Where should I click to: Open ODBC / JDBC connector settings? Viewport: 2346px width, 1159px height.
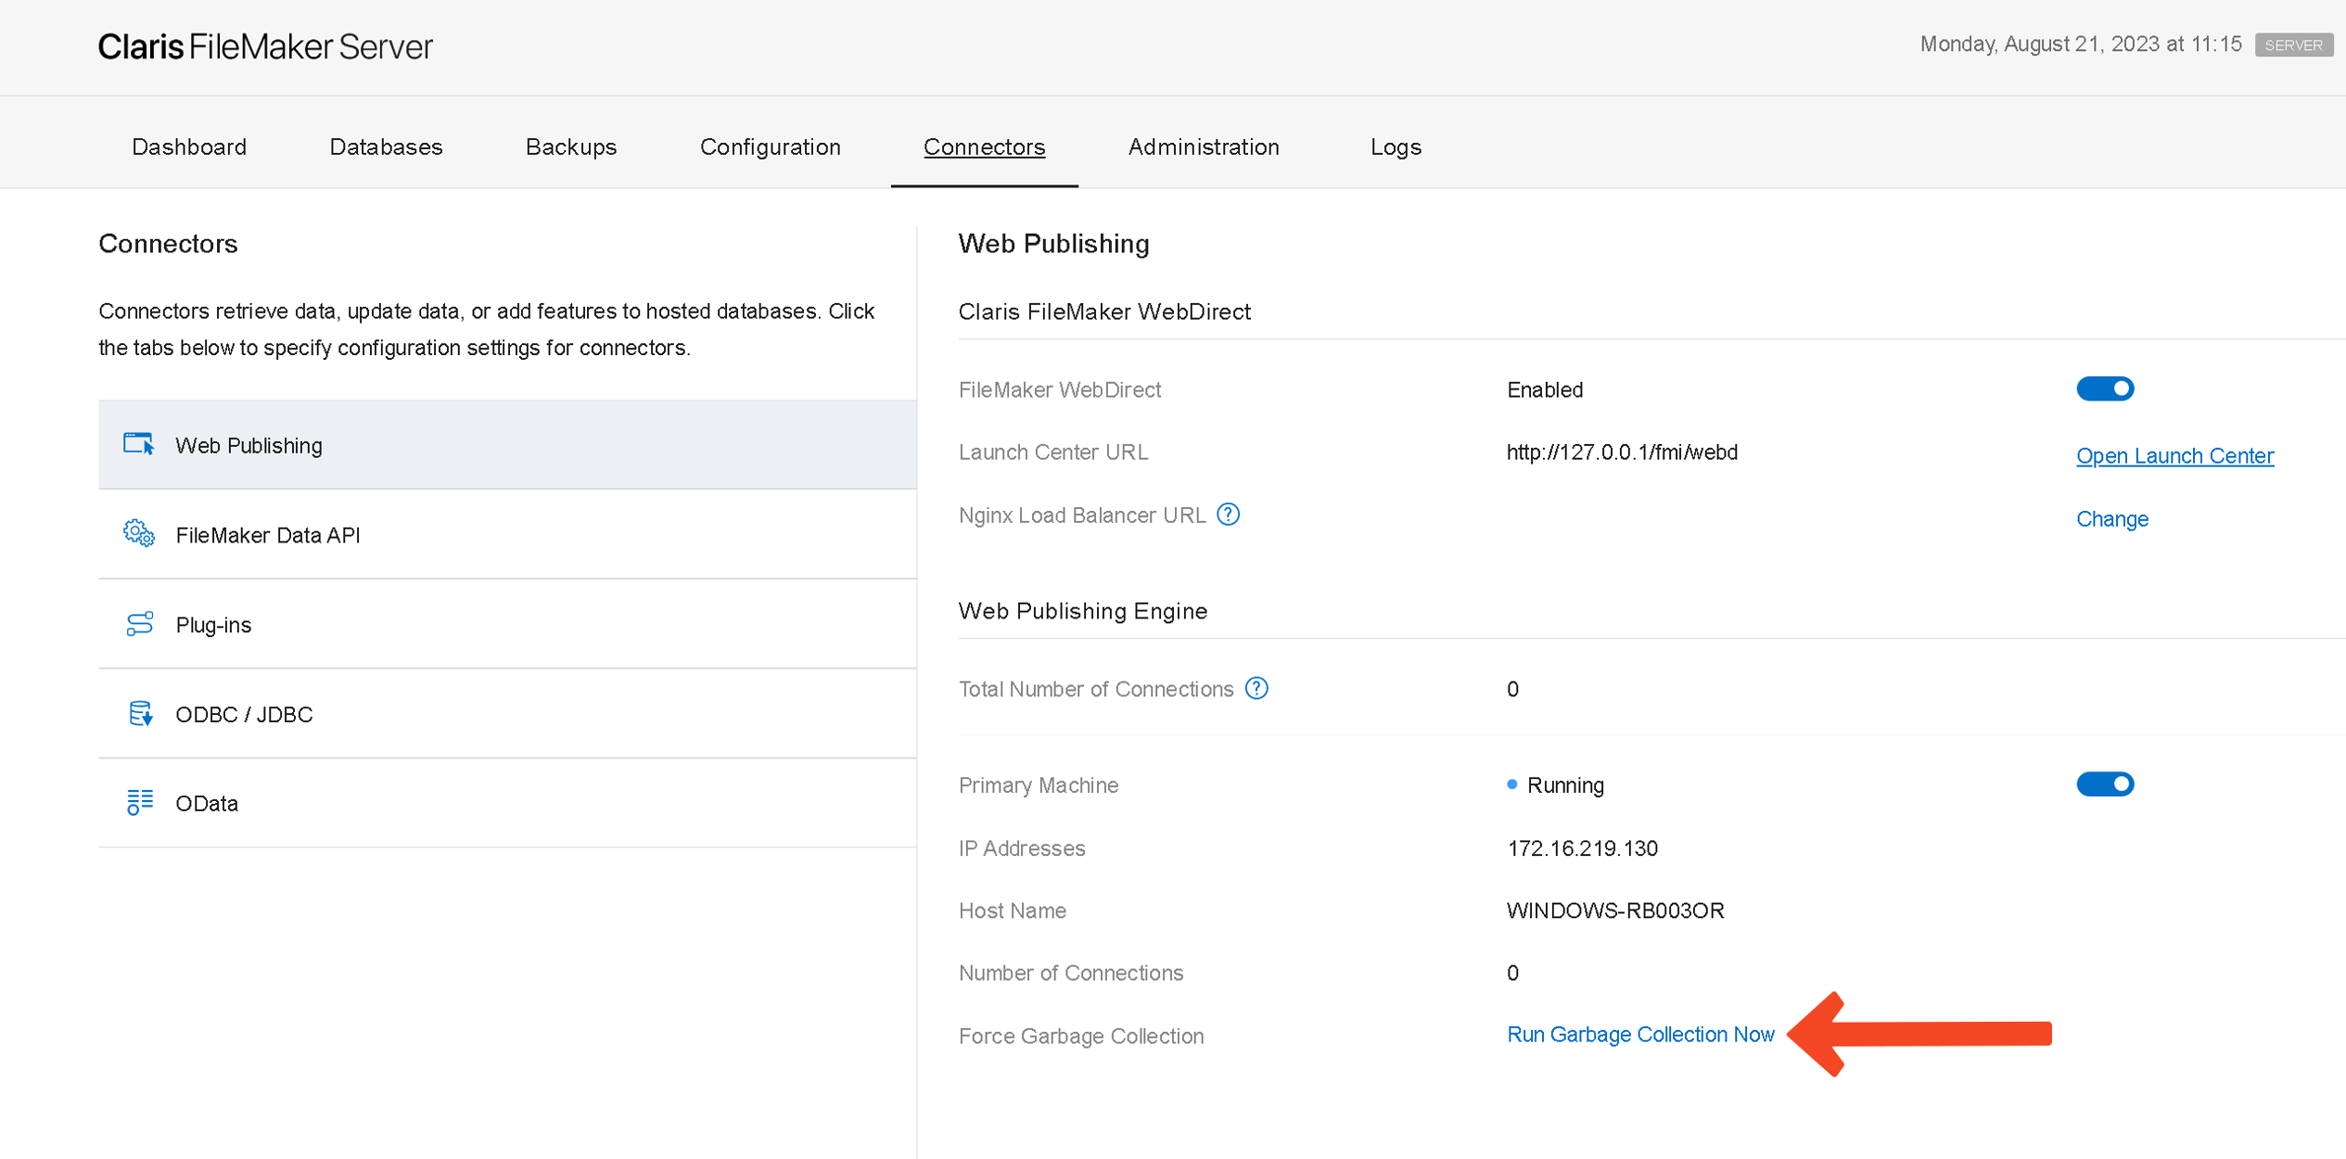point(507,714)
